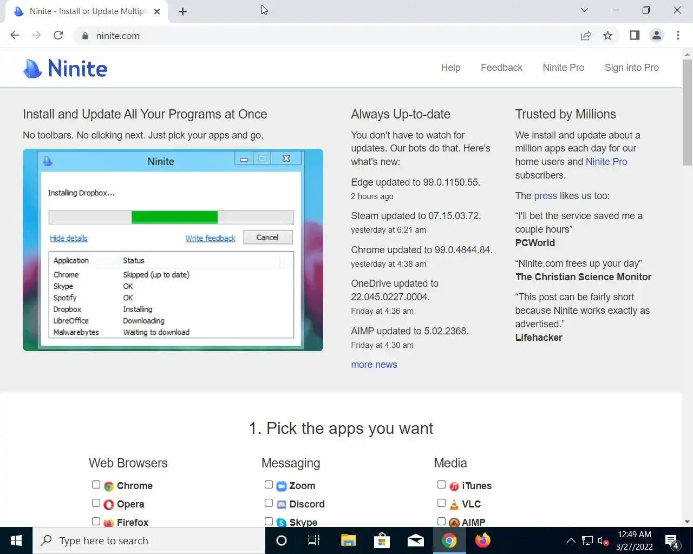Viewport: 693px width, 554px height.
Task: Click Ninite Pro link in Trusted by Millions
Action: click(x=606, y=162)
